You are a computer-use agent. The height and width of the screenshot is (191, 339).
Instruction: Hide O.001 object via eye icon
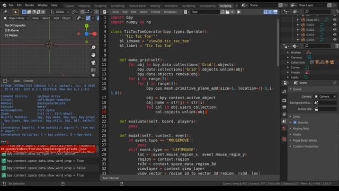click(335, 25)
